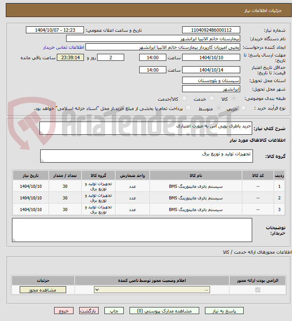This screenshot has width=292, height=321.
Task: Click the delivery city field ایرانشهر
Action: tap(211, 89)
